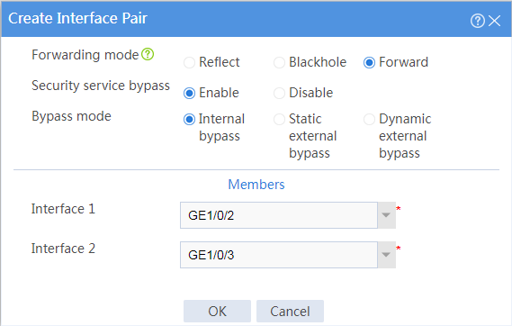Click the Cancel button
Screen dimensions: 512x326
(x=290, y=311)
